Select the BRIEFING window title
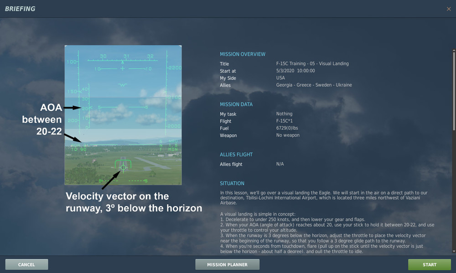Screen dimensions: 456x273 coord(20,8)
